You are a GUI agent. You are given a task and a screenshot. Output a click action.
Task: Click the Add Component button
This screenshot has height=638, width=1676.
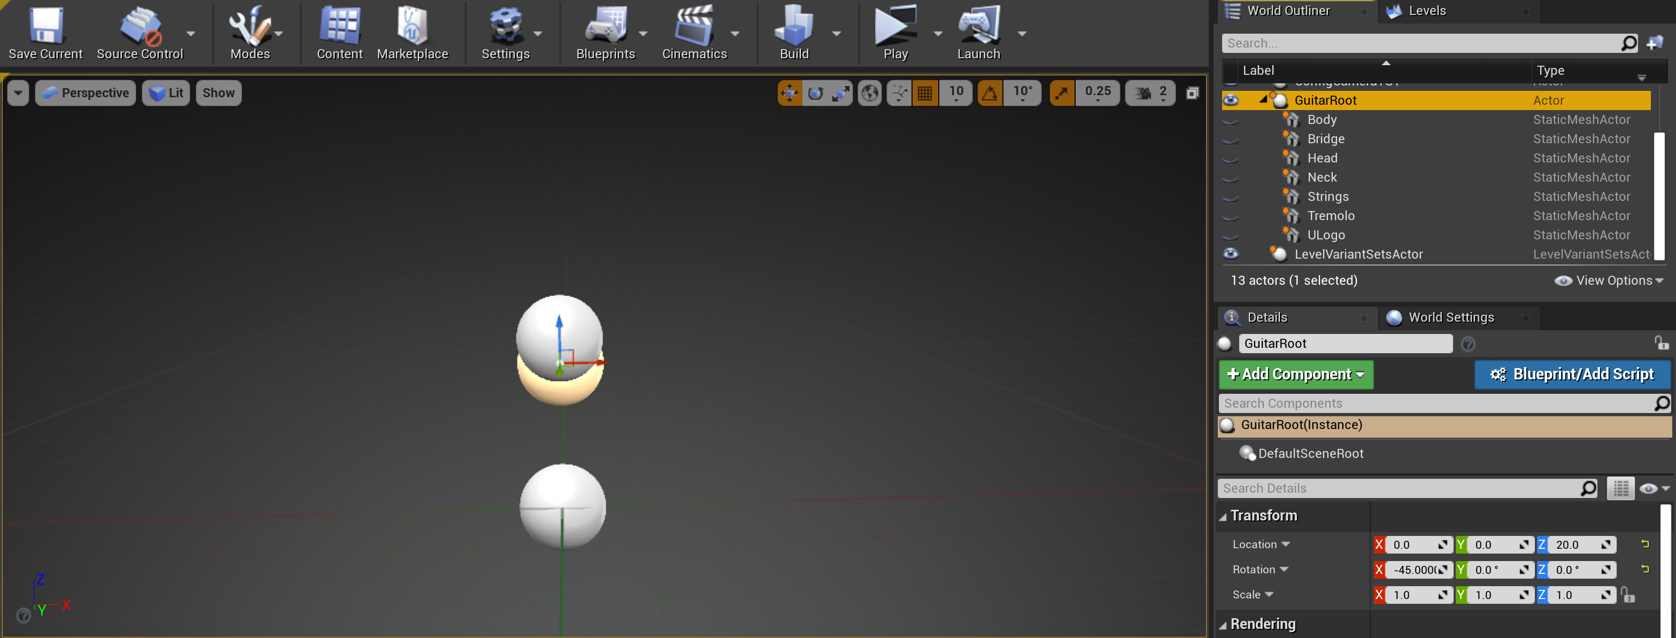coord(1295,375)
